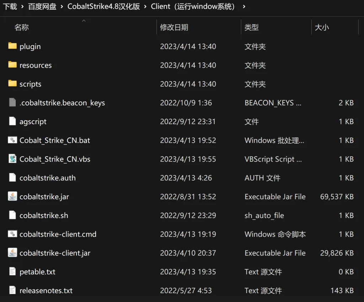
Task: Click the Cobalt_Strike_CN.vbs script icon
Action: [12, 159]
